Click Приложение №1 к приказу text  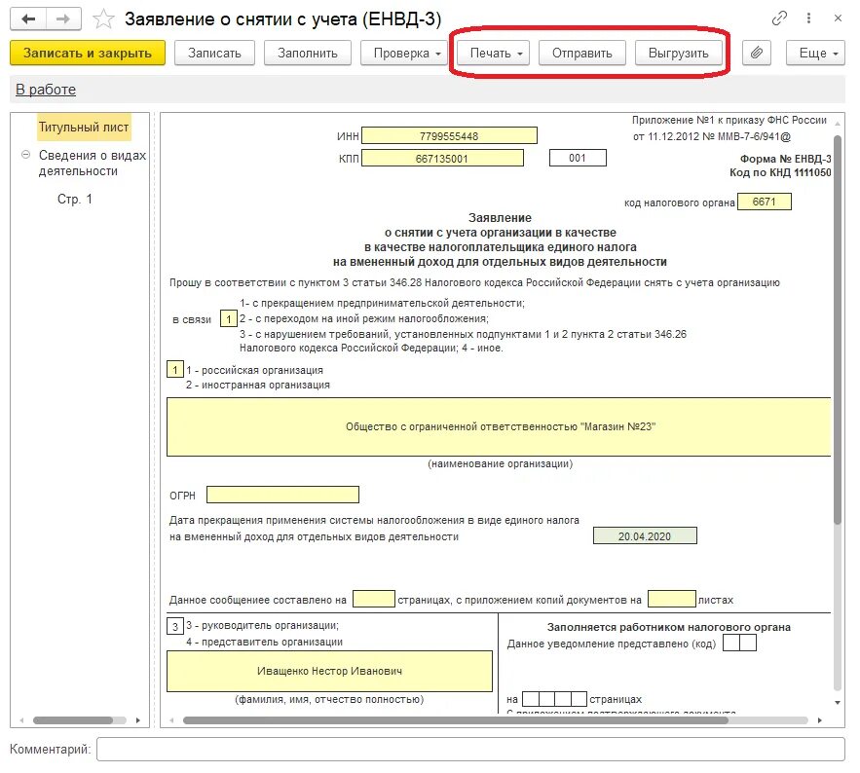click(729, 120)
